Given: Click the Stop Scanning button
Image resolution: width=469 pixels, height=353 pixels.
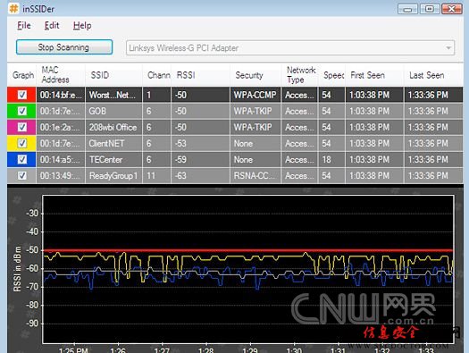Looking at the screenshot, I should [64, 47].
